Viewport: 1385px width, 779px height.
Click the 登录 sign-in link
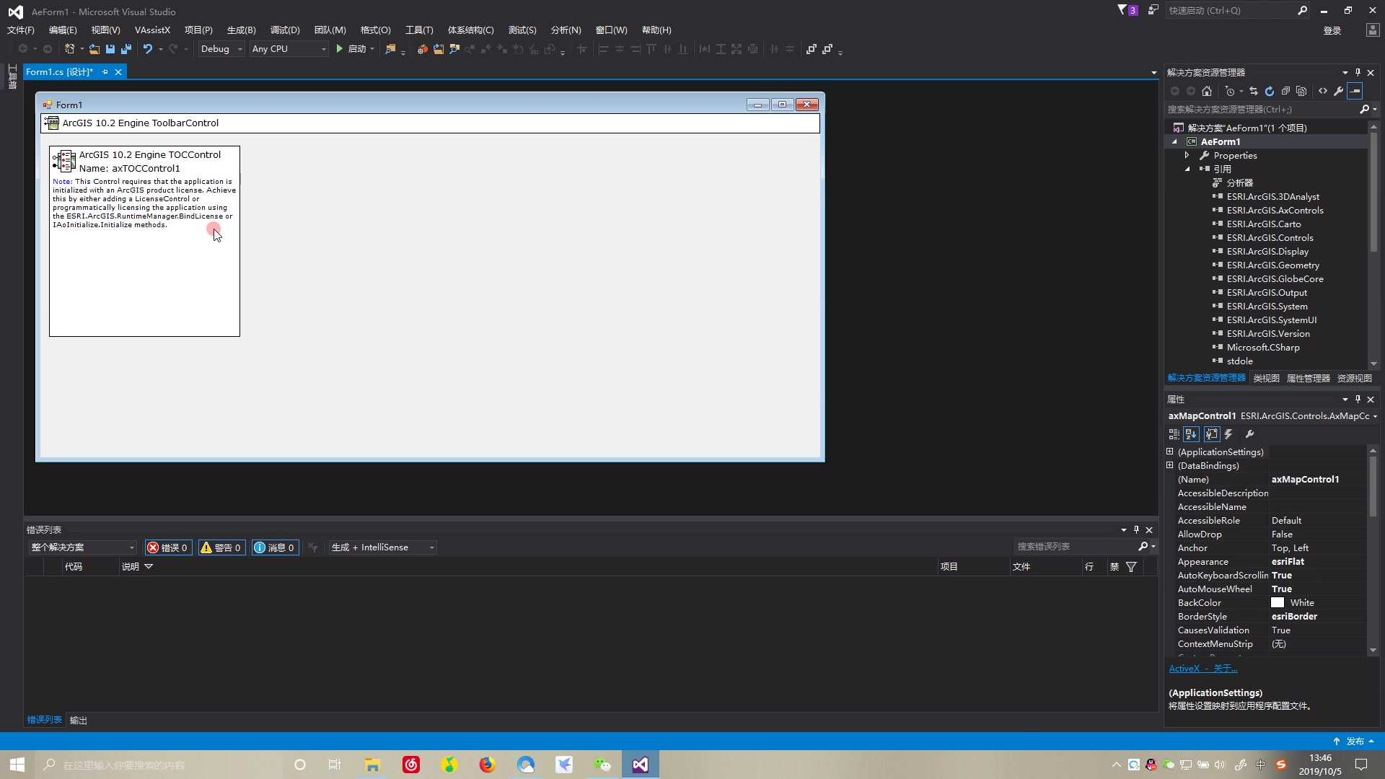point(1332,30)
